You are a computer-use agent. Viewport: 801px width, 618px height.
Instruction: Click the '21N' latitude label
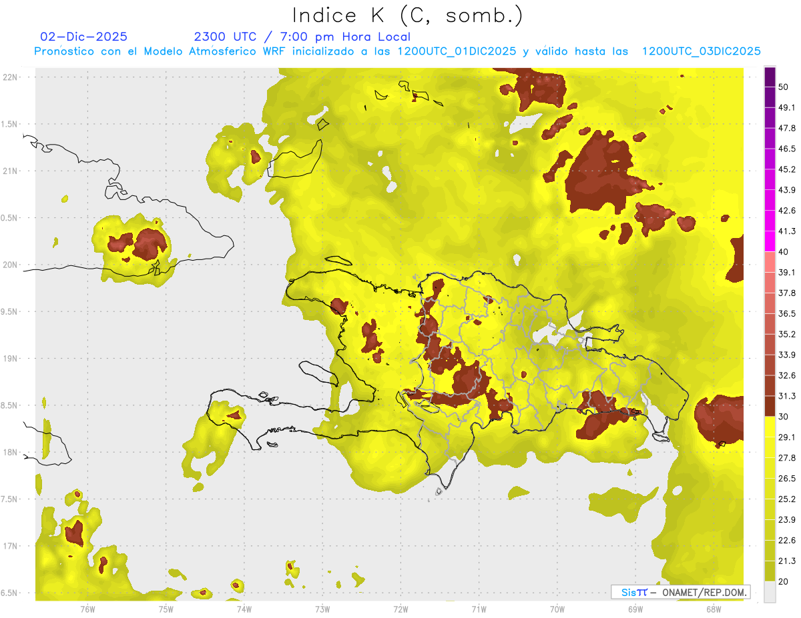click(x=10, y=171)
